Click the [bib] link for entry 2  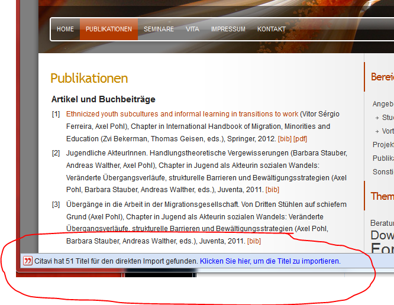pyautogui.click(x=272, y=190)
